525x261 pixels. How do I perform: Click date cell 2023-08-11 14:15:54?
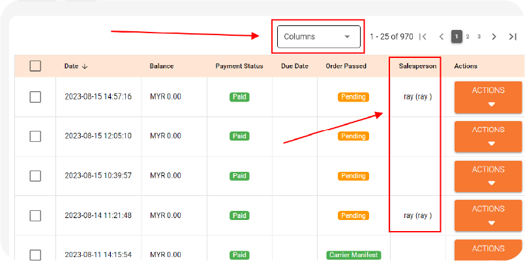click(x=98, y=254)
